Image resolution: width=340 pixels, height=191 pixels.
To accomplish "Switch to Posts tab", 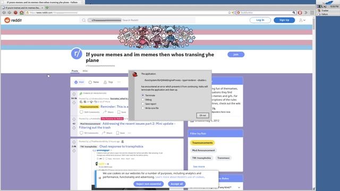I will (x=75, y=71).
